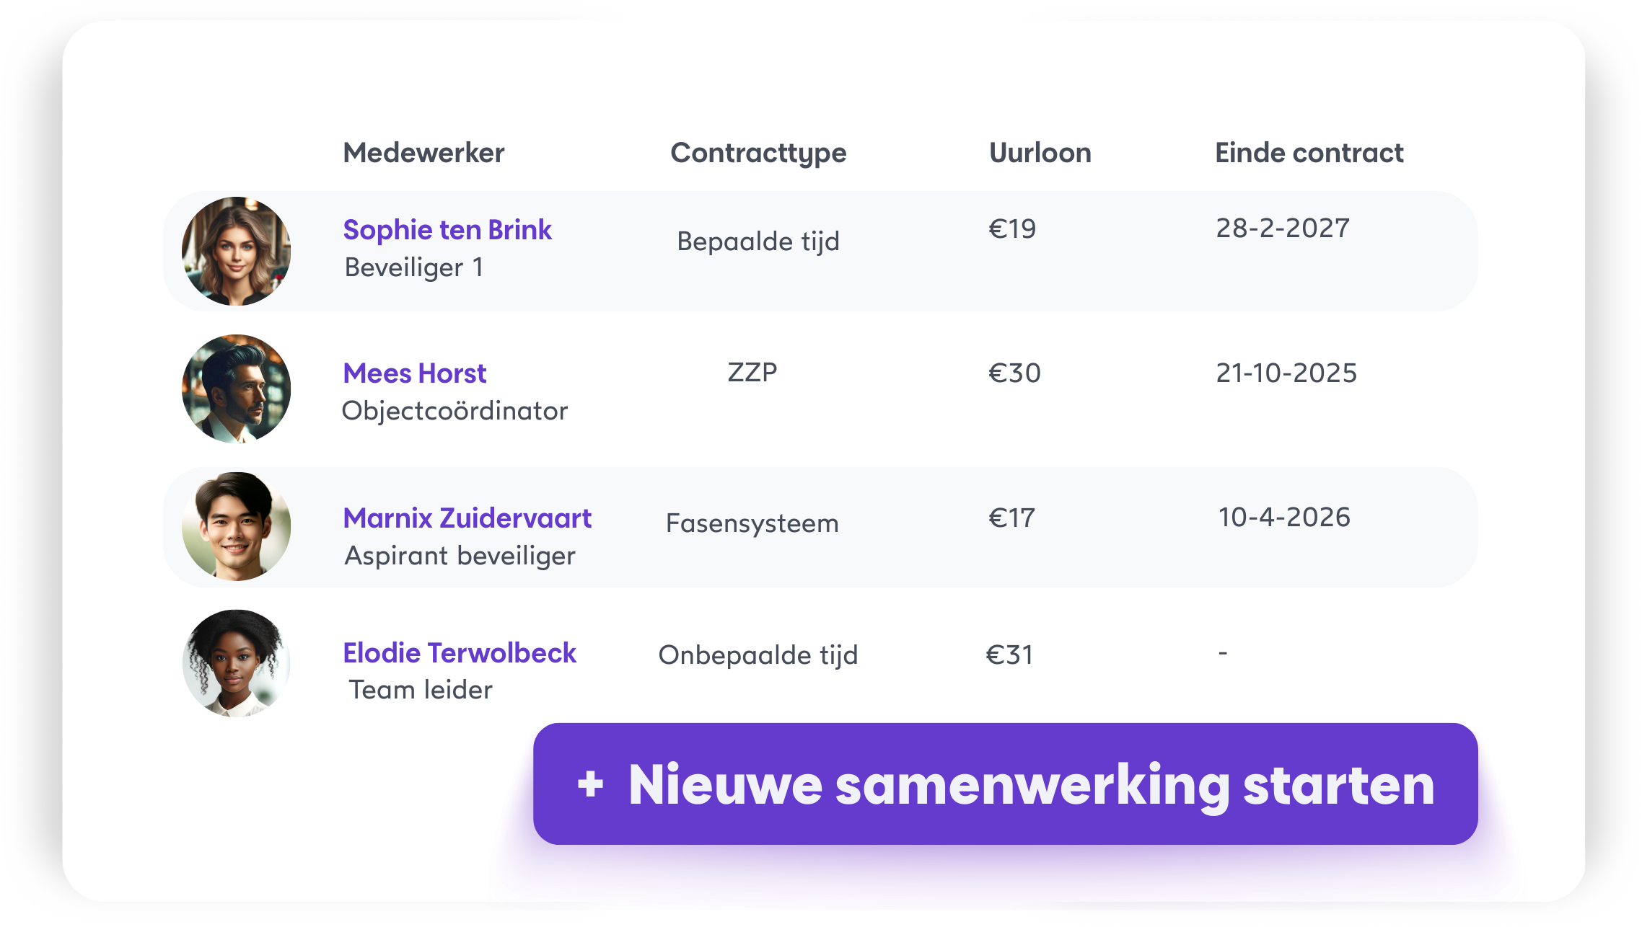Select the ZZP contract type cell

[x=752, y=373]
